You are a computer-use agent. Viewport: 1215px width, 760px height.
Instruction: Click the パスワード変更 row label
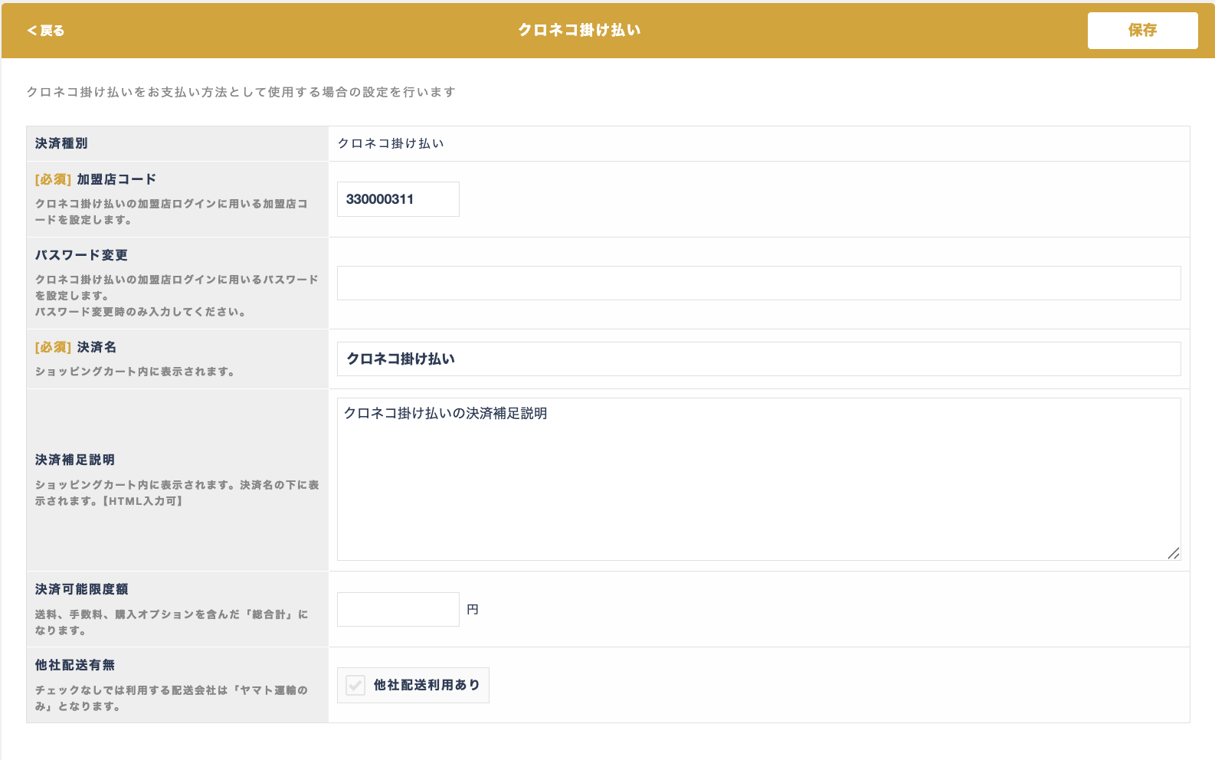click(81, 255)
